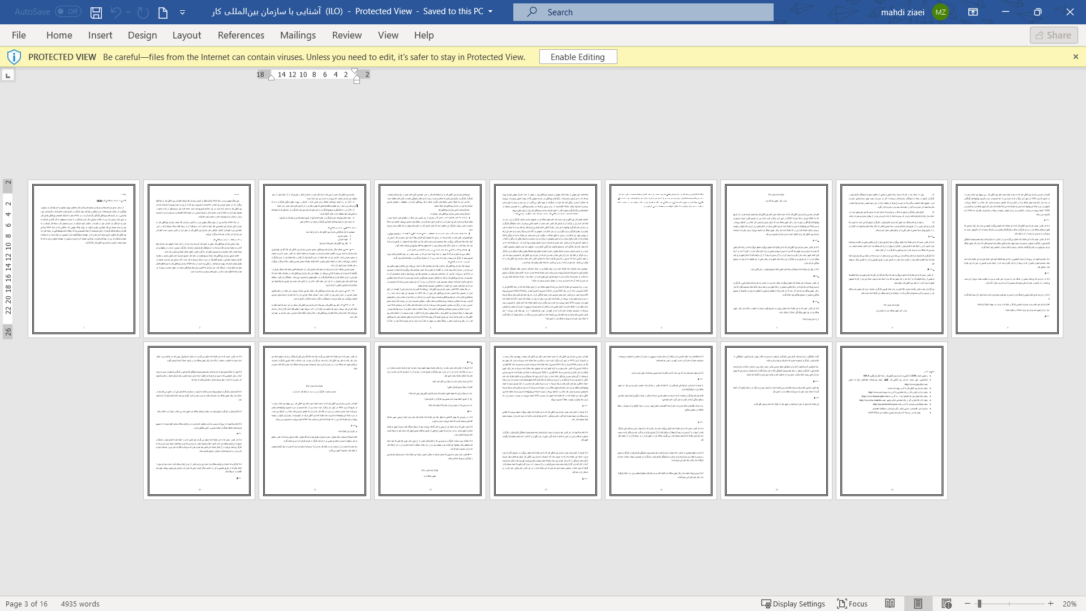Switch to the Review tab

point(347,35)
